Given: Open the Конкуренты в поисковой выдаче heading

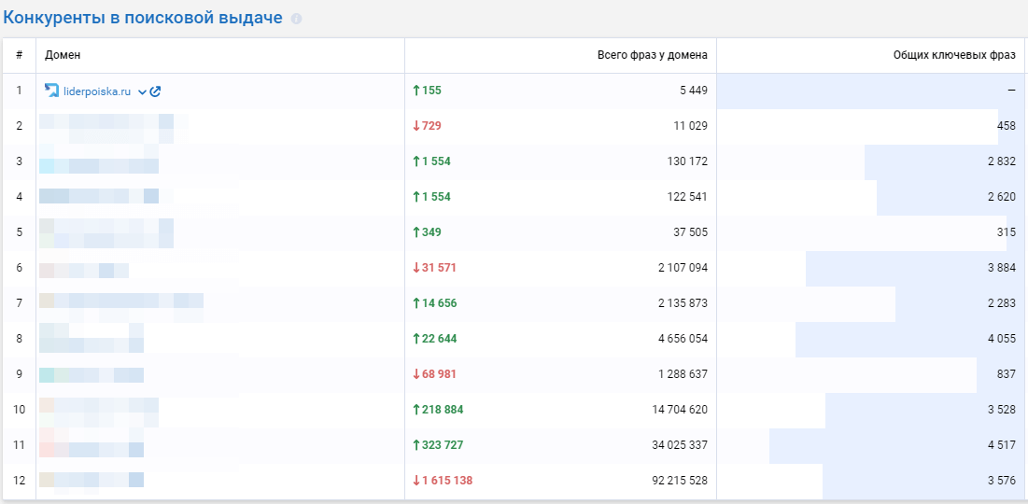Looking at the screenshot, I should click(x=143, y=18).
